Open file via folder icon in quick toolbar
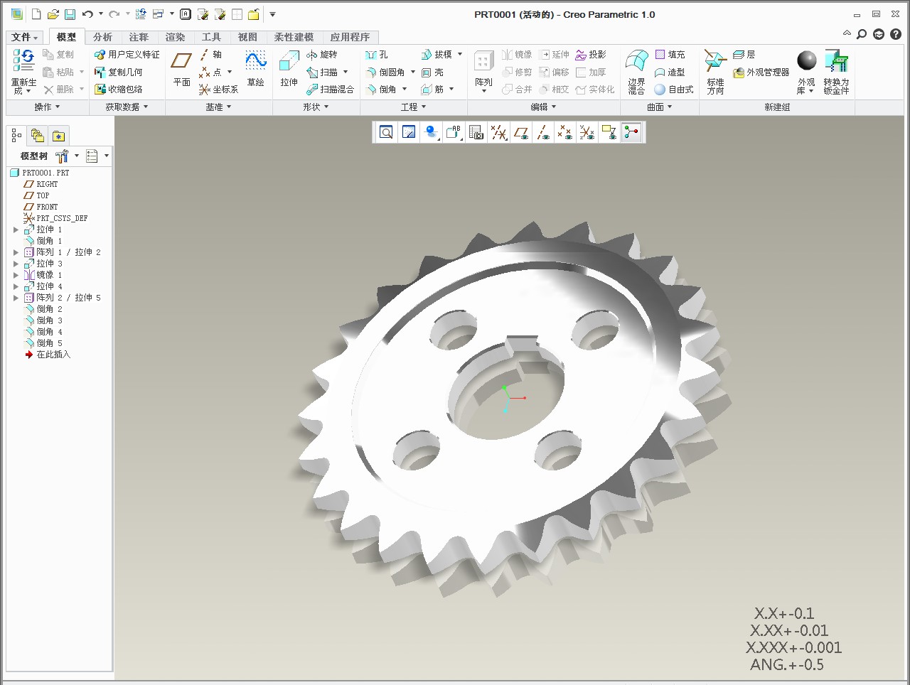The width and height of the screenshot is (910, 685). click(53, 14)
